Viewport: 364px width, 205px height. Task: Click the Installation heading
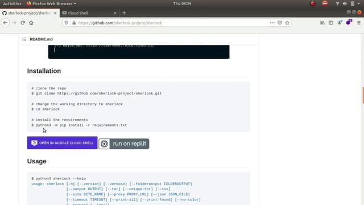44,71
